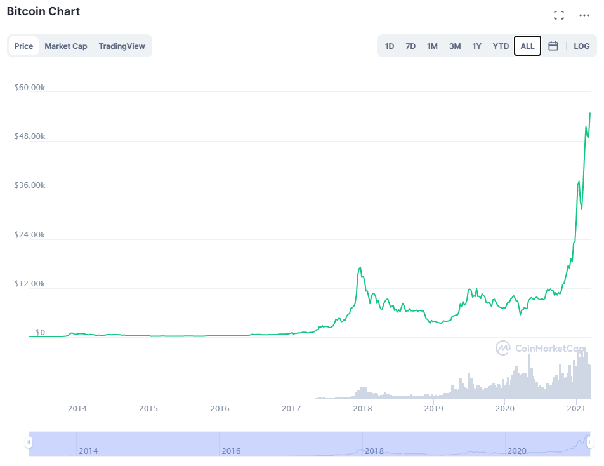Open the three-dots more options menu
This screenshot has height=466, width=604.
click(x=584, y=15)
